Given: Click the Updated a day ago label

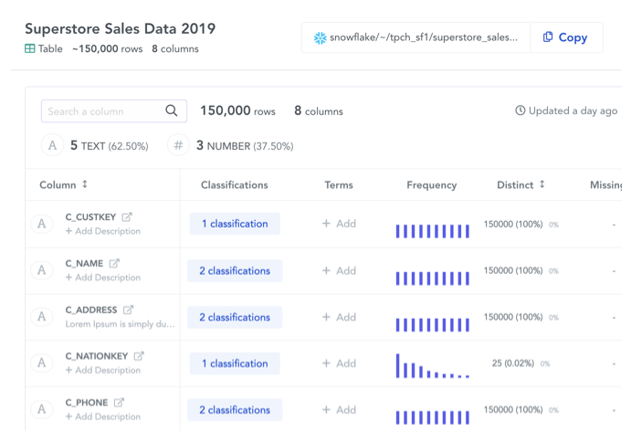Looking at the screenshot, I should click(573, 110).
